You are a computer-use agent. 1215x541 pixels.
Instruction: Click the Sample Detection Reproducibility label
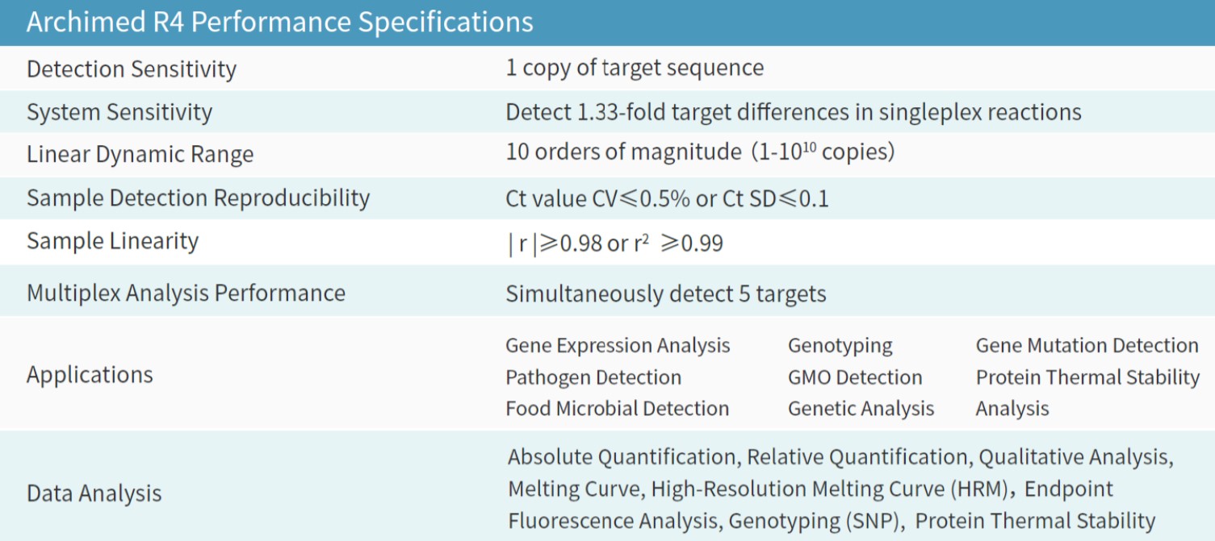(198, 198)
